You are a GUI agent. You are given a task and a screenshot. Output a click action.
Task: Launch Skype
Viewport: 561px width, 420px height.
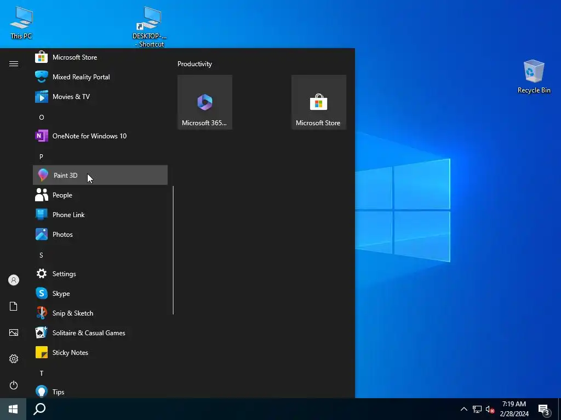point(100,293)
